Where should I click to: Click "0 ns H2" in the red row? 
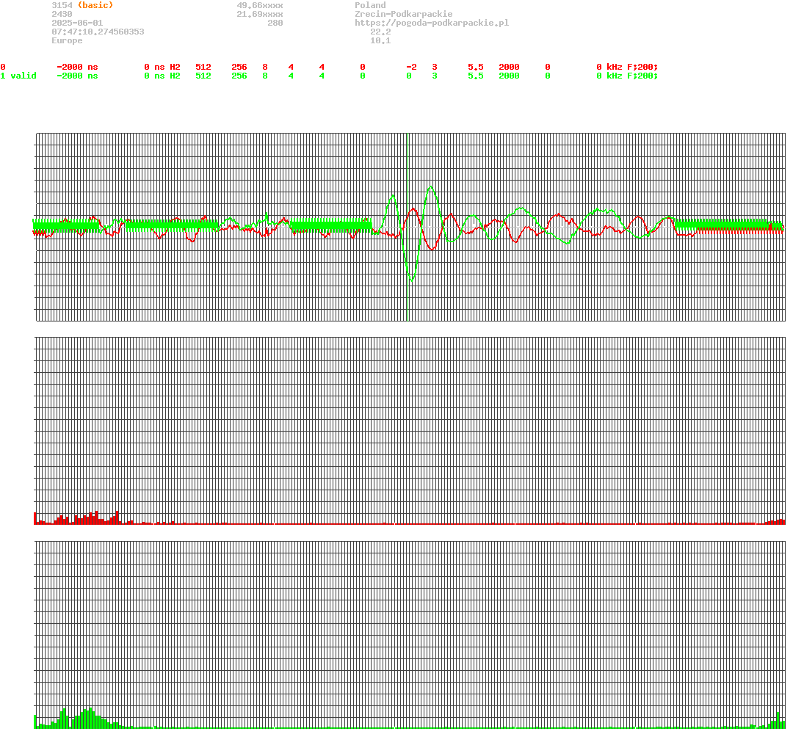click(162, 68)
